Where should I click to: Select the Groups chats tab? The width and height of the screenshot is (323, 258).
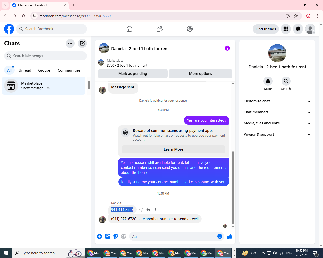click(x=44, y=70)
